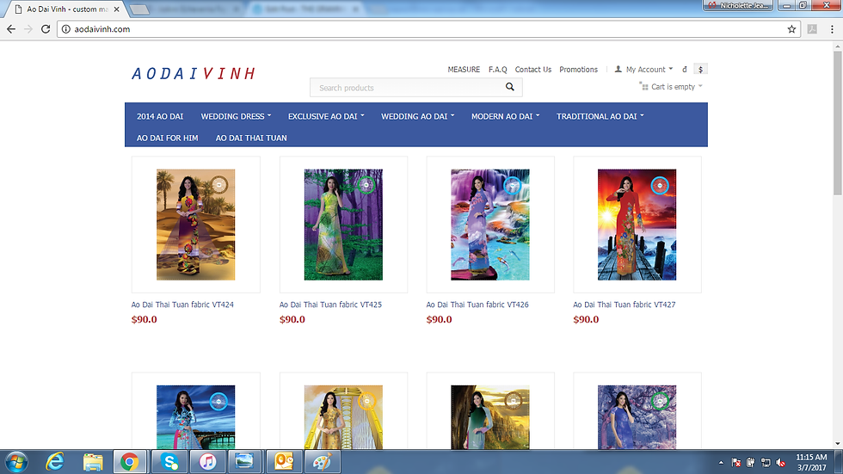Open the F.A.Q link
The height and width of the screenshot is (474, 843).
coord(497,70)
